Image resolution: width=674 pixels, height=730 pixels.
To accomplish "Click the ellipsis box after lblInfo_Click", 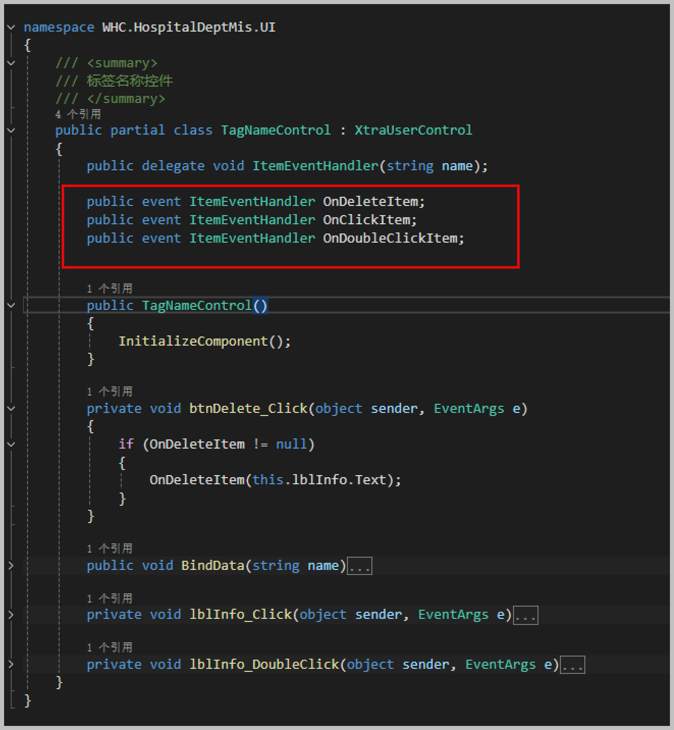I will point(525,615).
